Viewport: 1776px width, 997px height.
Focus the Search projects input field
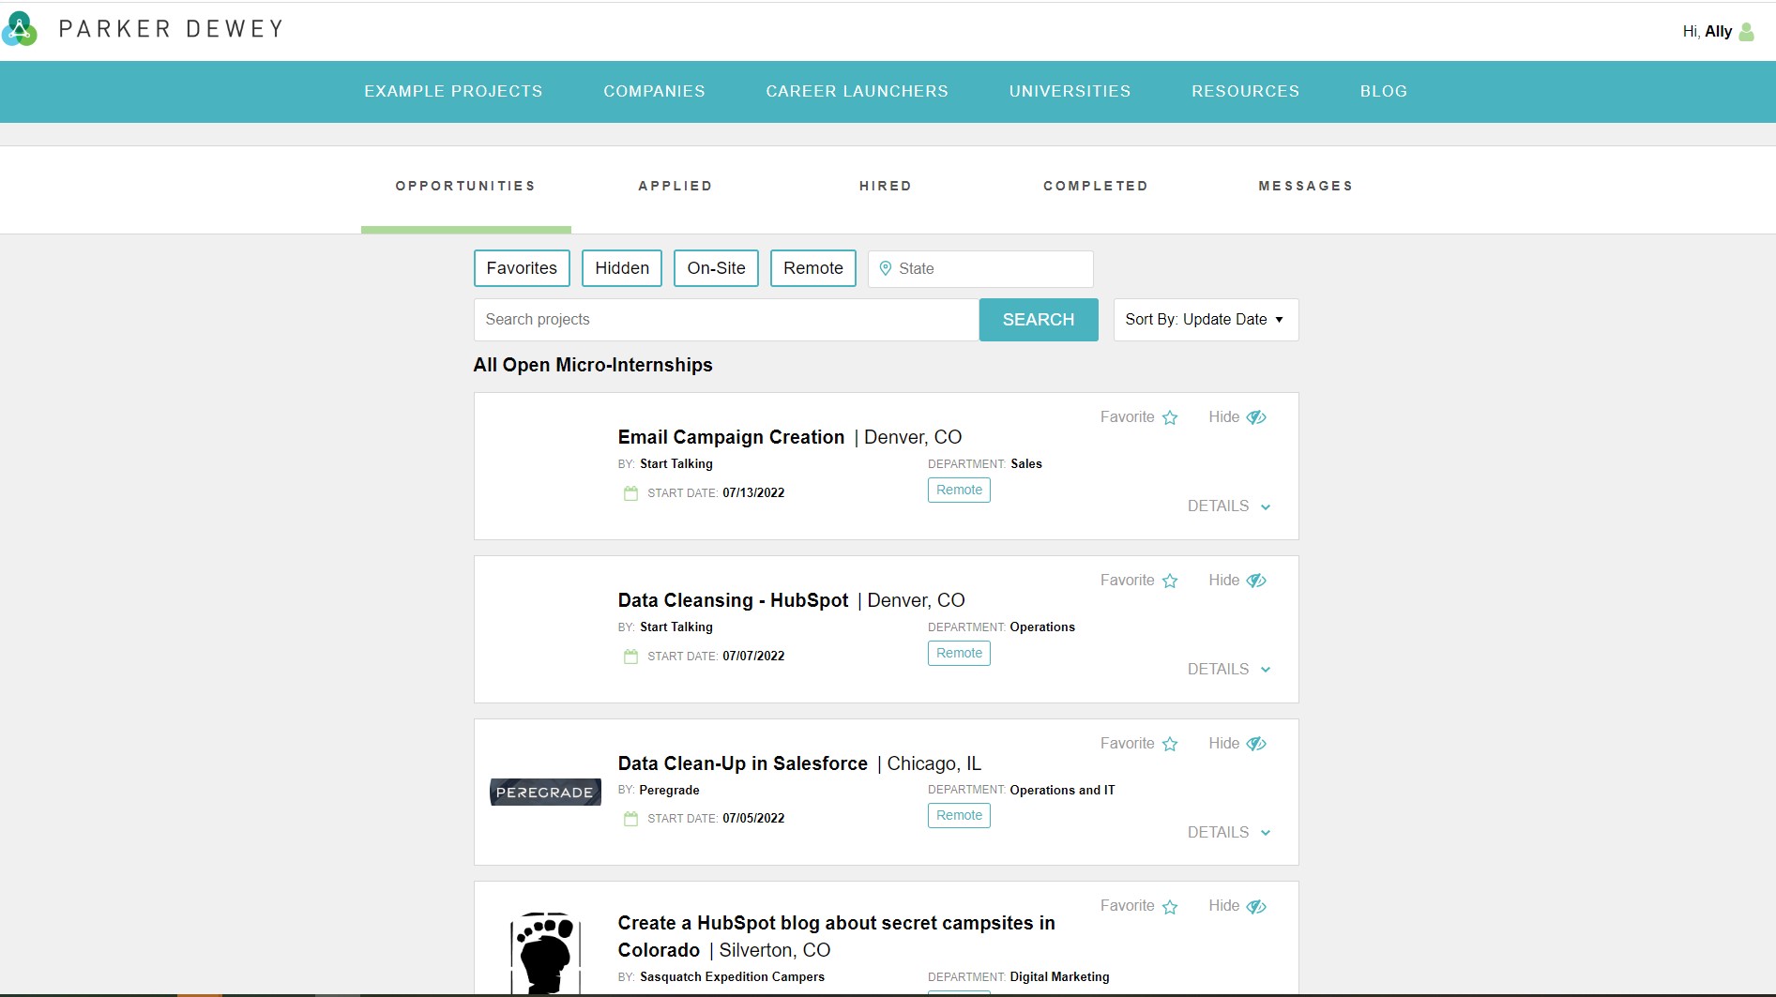[726, 320]
